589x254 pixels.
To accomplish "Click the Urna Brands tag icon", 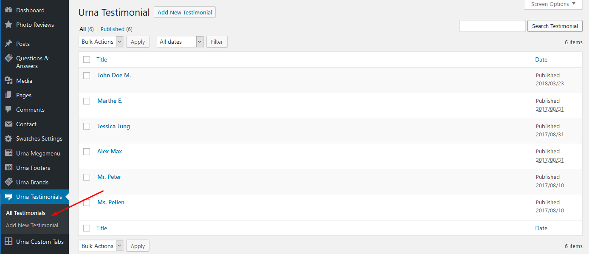I will 8,182.
